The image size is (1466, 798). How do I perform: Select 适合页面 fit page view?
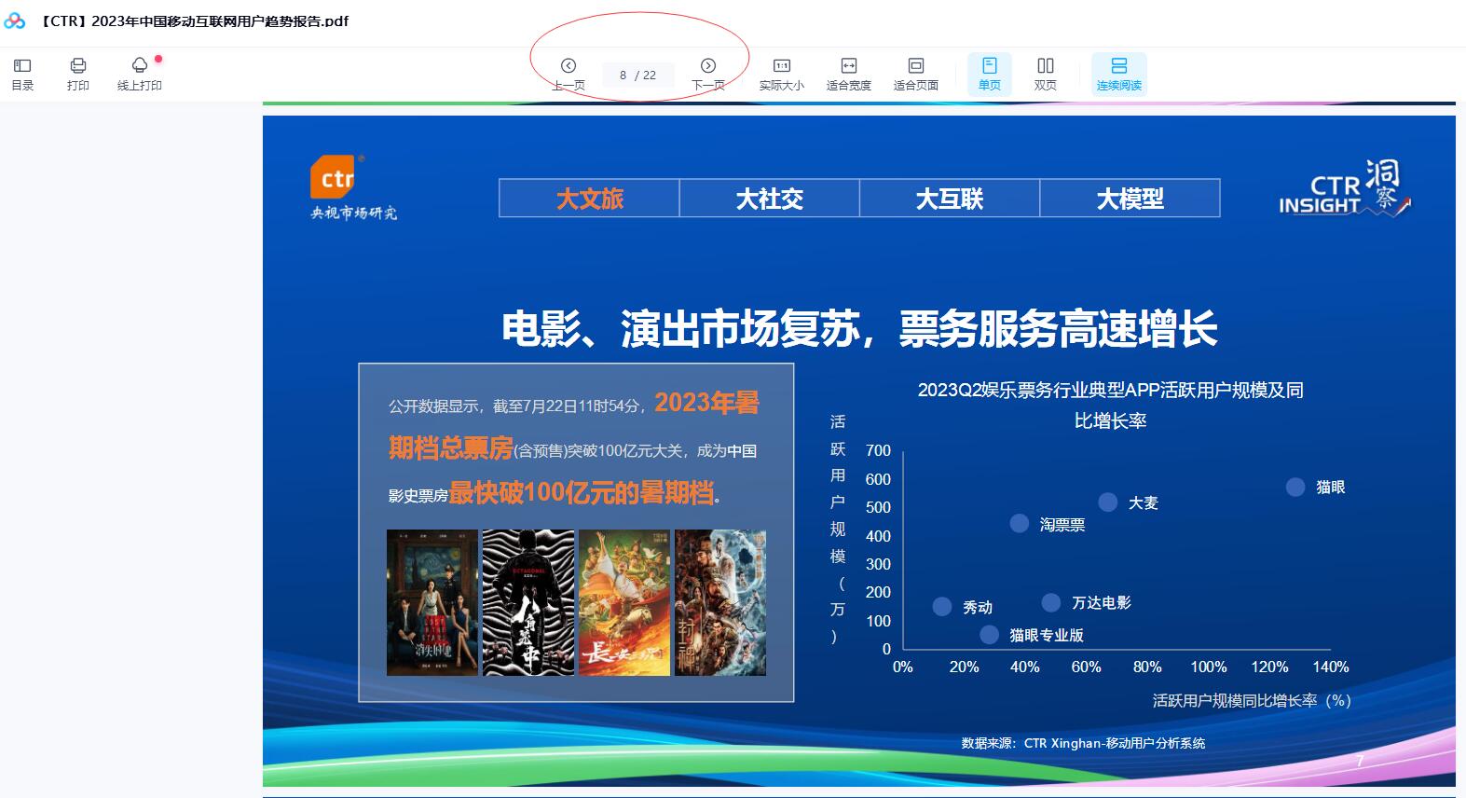[x=915, y=74]
